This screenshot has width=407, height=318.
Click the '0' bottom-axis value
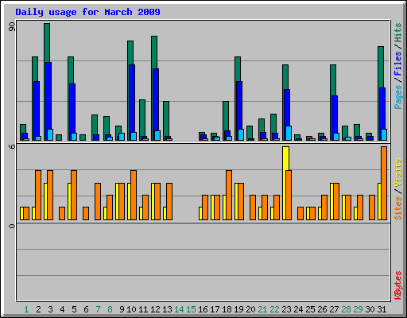click(12, 226)
